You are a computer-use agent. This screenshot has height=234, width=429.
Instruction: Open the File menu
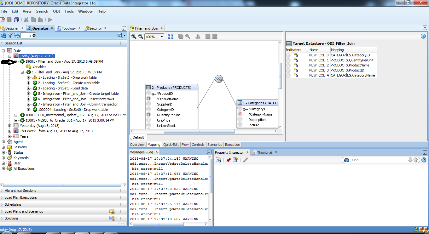(x=4, y=11)
